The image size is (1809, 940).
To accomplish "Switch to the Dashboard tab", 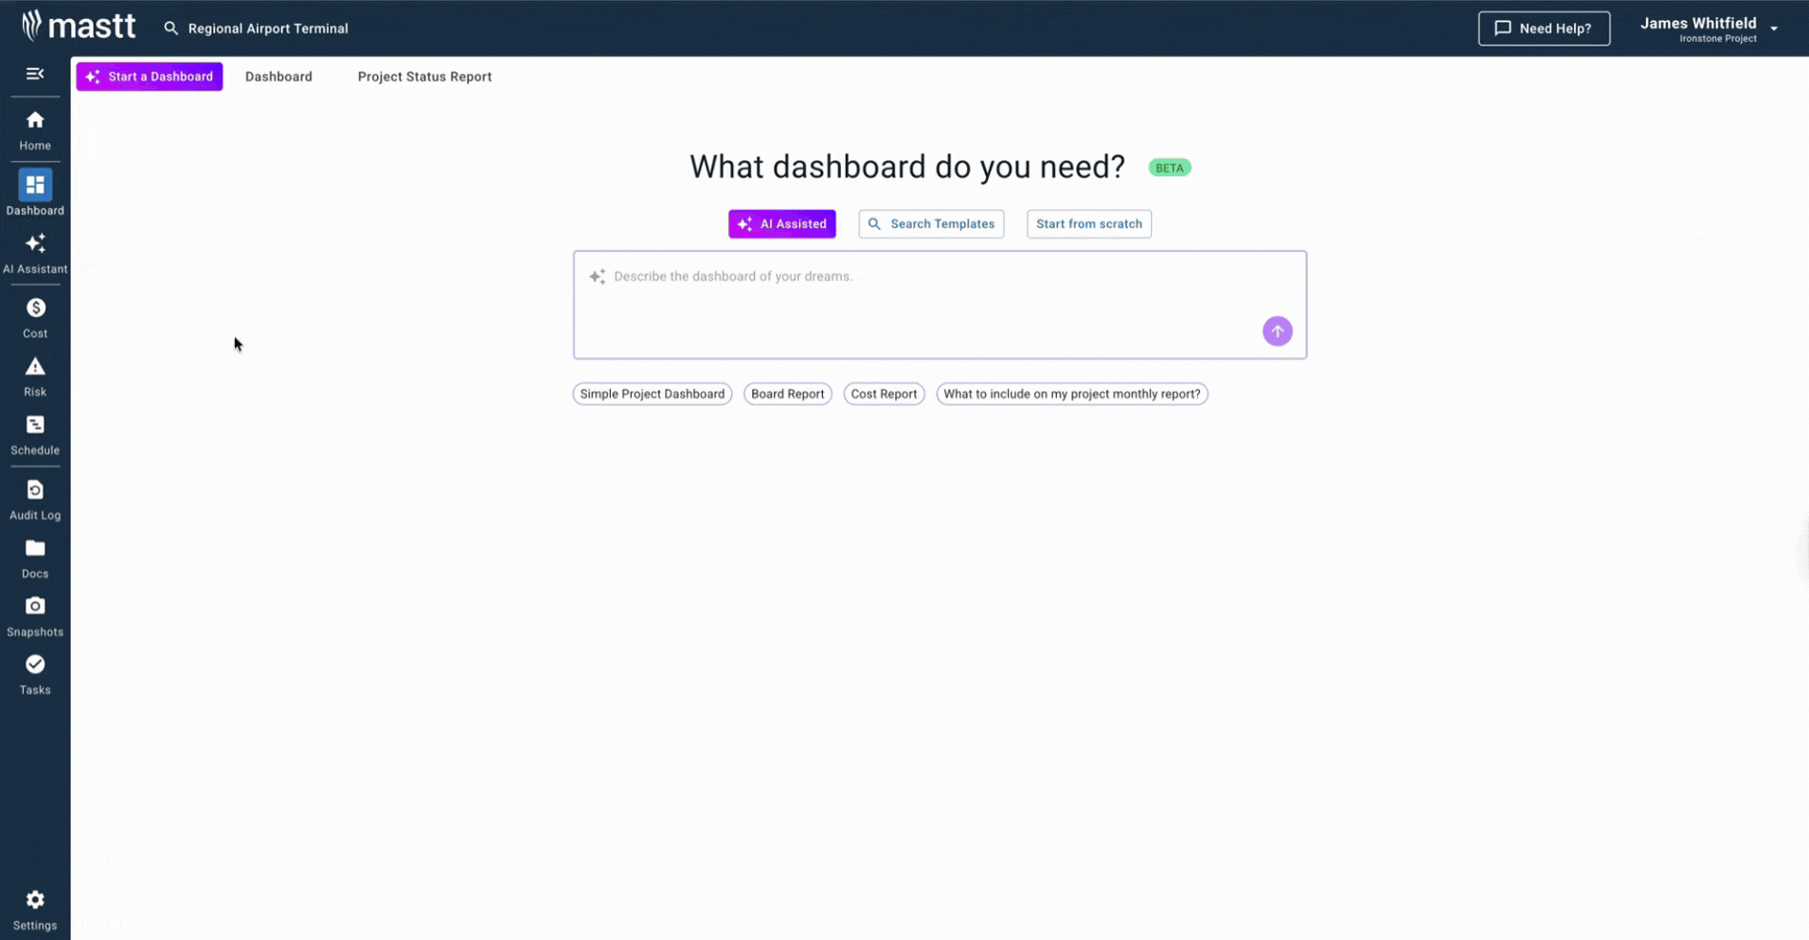I will (x=278, y=77).
